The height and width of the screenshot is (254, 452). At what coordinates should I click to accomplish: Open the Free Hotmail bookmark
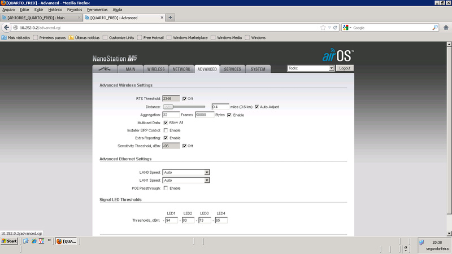[x=150, y=38]
